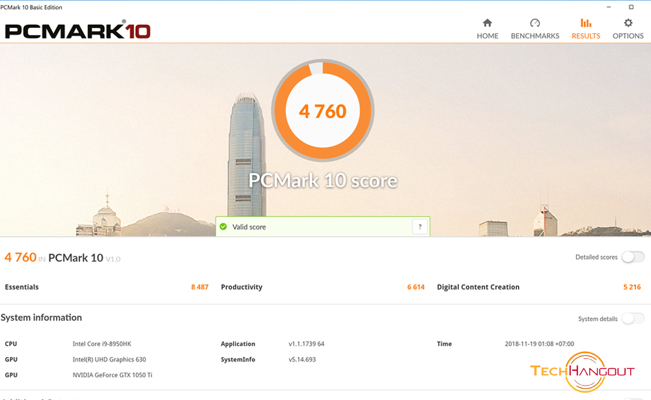Click the time value 2018-11-19 01:08 +07:00
The image size is (651, 400).
click(539, 343)
